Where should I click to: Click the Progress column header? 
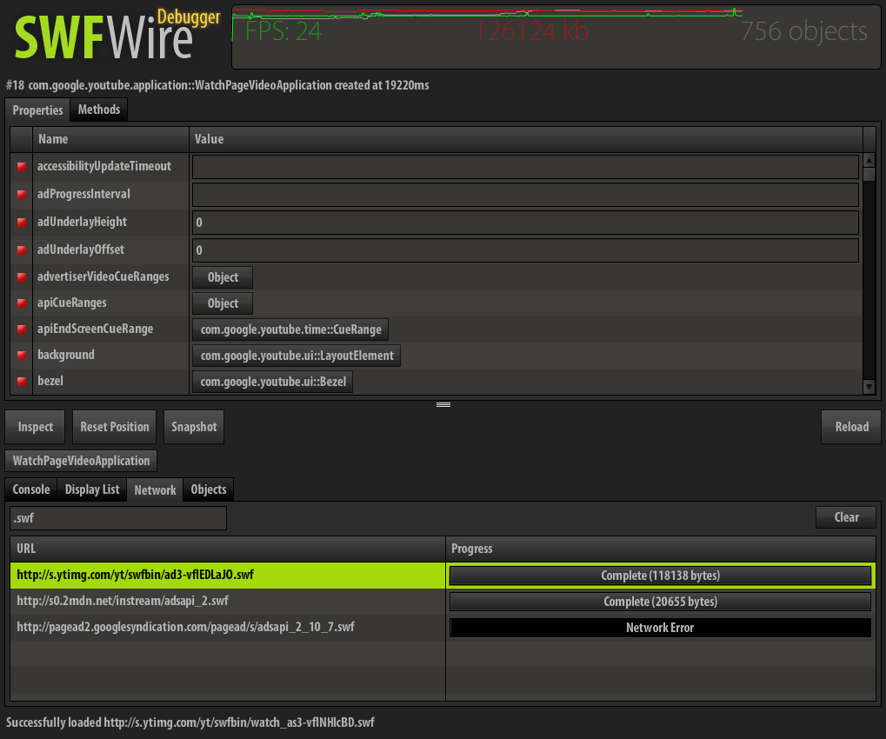(661, 549)
